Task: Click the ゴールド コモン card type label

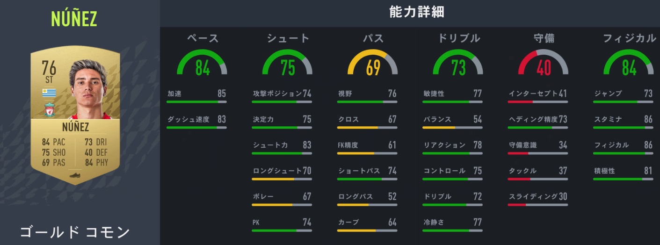Action: [x=75, y=232]
